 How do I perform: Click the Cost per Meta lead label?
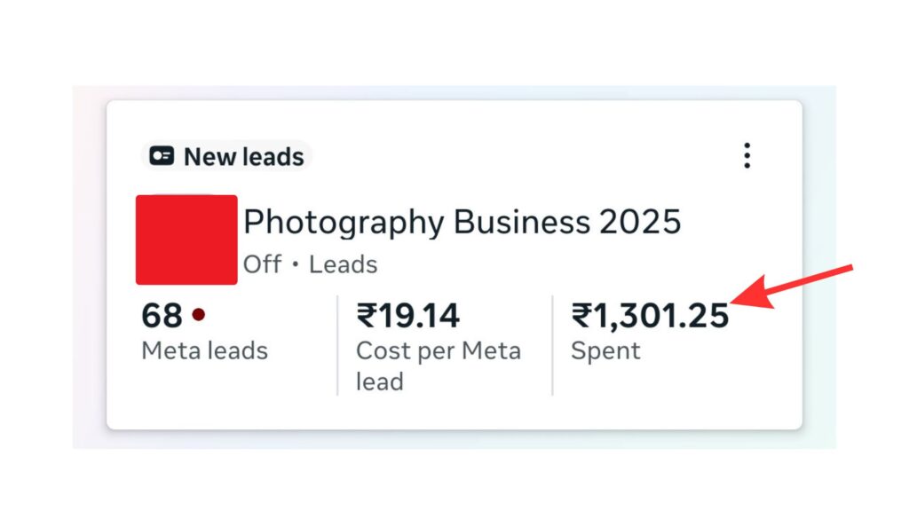tap(438, 366)
